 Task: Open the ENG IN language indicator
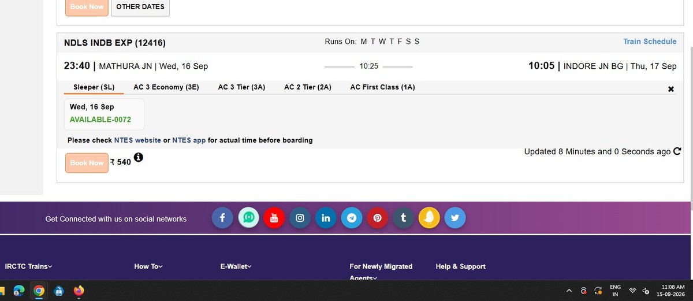tap(615, 290)
